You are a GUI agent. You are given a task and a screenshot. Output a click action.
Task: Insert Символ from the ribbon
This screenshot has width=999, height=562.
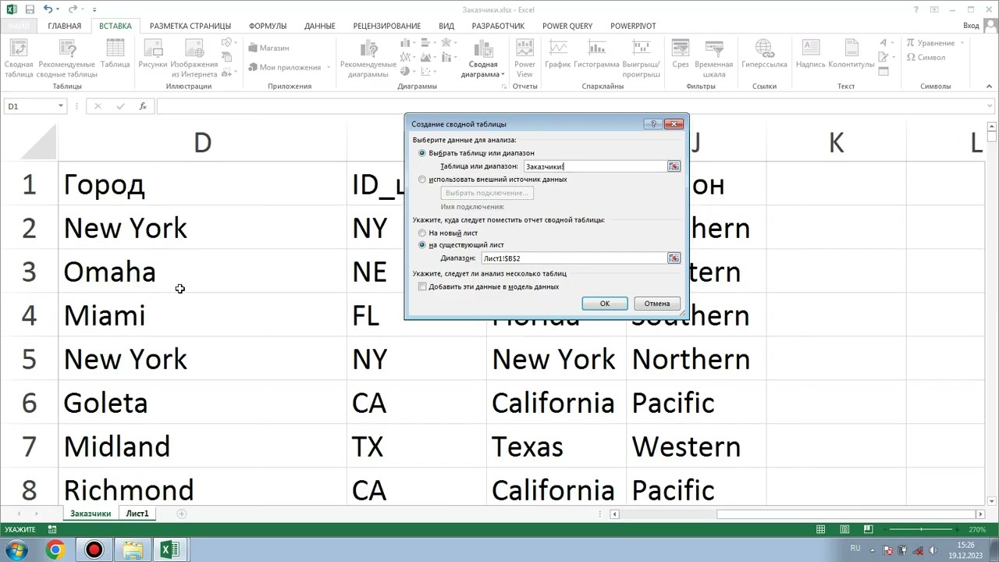point(926,57)
